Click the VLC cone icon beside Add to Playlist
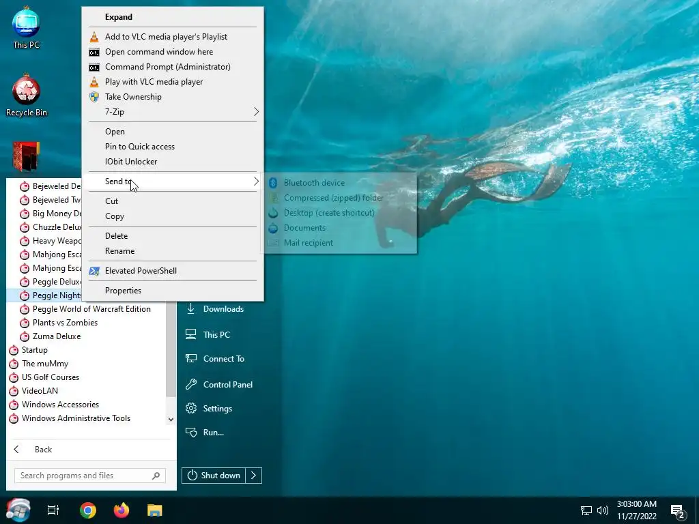699x524 pixels. 94,37
